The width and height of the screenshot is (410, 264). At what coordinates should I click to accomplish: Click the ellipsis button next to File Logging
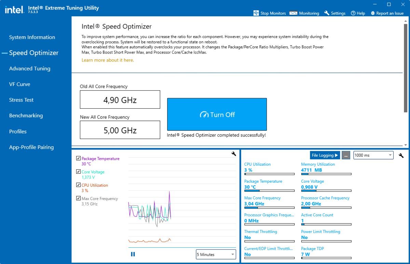(346, 155)
